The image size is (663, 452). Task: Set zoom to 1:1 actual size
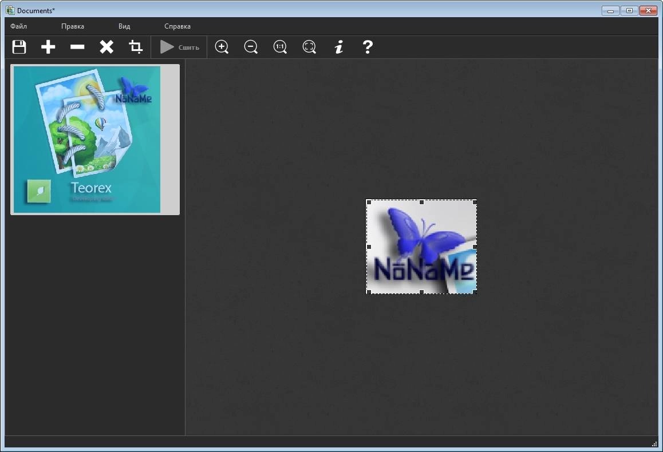pos(280,47)
